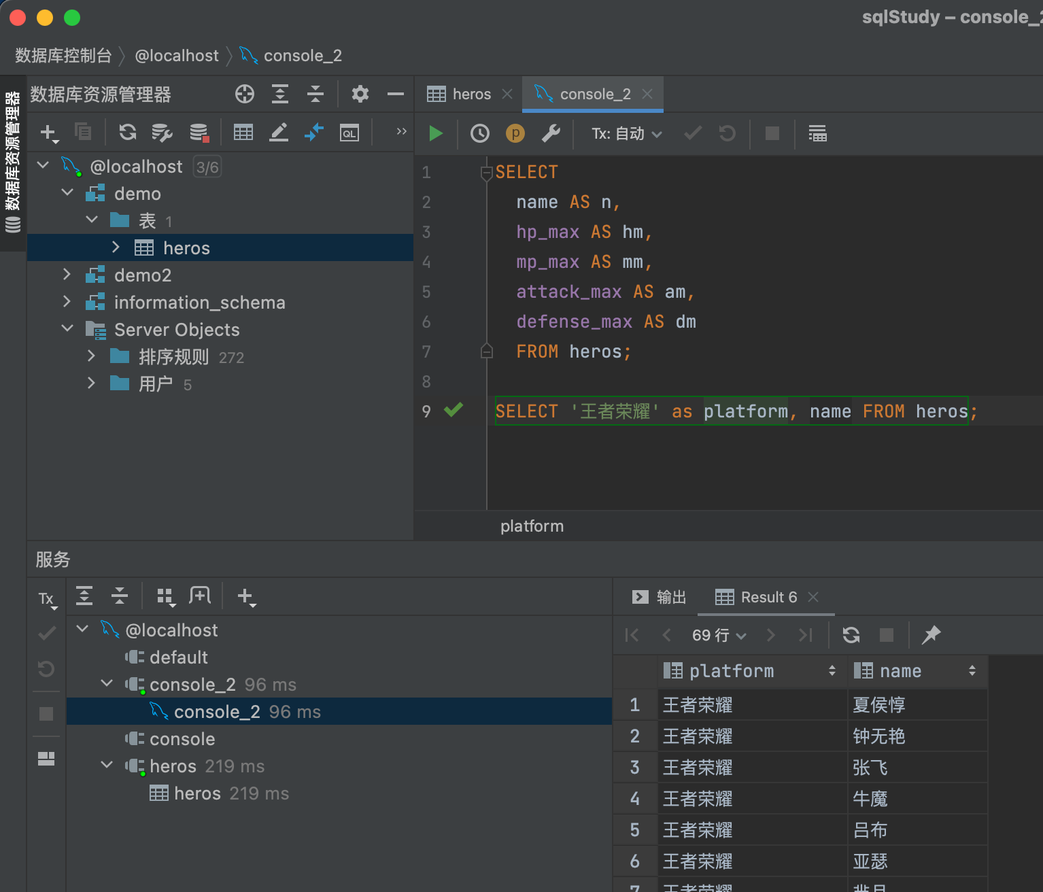Collapse all nodes in database explorer header
Viewport: 1043px width, 892px height.
pos(315,94)
